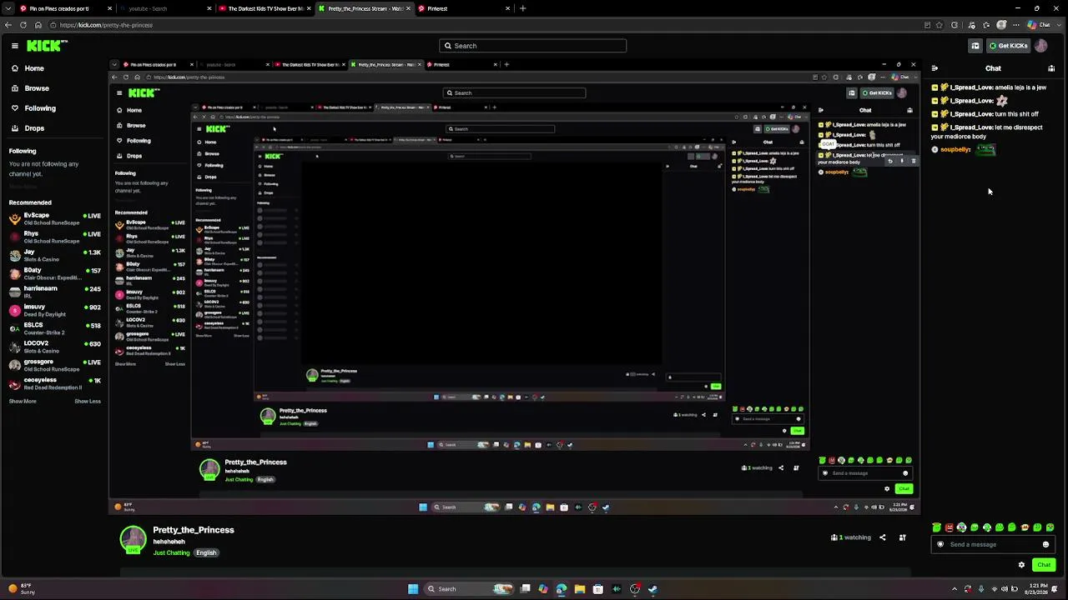
Task: Open the Kick sidebar hamburger menu
Action: (14, 46)
